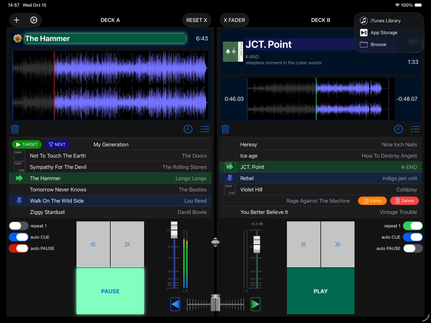Disable auto CUE on Deck B
431x323 pixels.
(x=413, y=237)
